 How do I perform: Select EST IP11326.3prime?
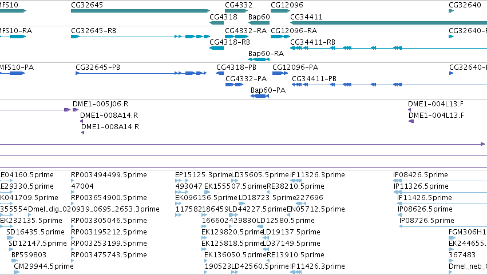(x=318, y=175)
